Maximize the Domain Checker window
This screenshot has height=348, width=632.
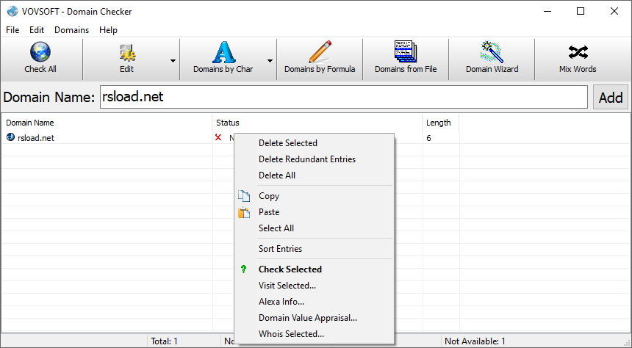tap(581, 11)
